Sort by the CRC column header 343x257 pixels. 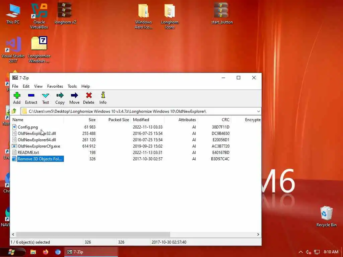pos(215,120)
